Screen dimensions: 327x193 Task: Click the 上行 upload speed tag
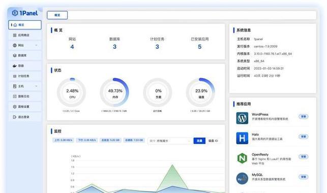63,140
